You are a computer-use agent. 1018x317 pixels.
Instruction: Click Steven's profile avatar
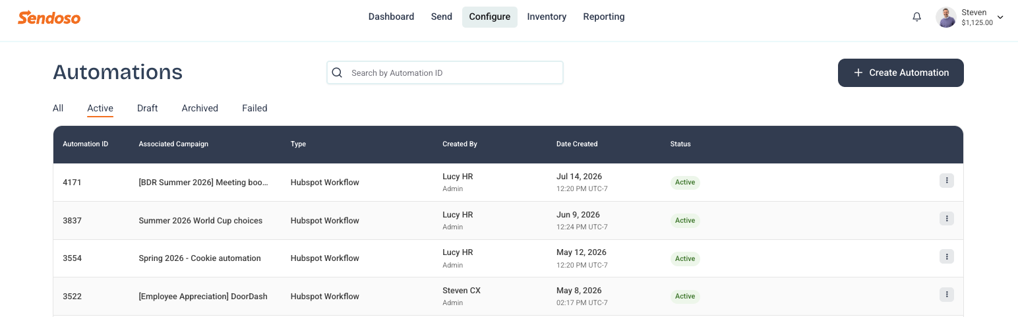tap(946, 17)
